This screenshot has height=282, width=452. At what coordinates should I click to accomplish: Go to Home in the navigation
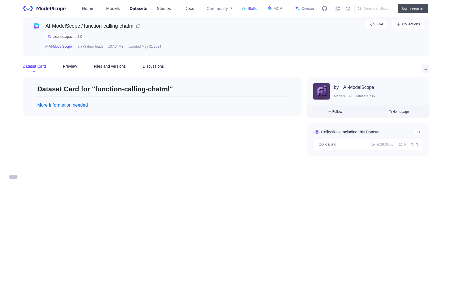tap(88, 8)
